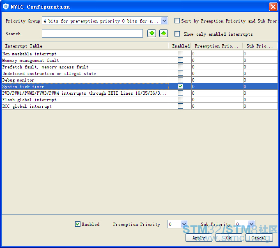Screen dimensions: 280x248
Task: Click Preemption priority cell of Memory management fault
Action: tap(217, 60)
